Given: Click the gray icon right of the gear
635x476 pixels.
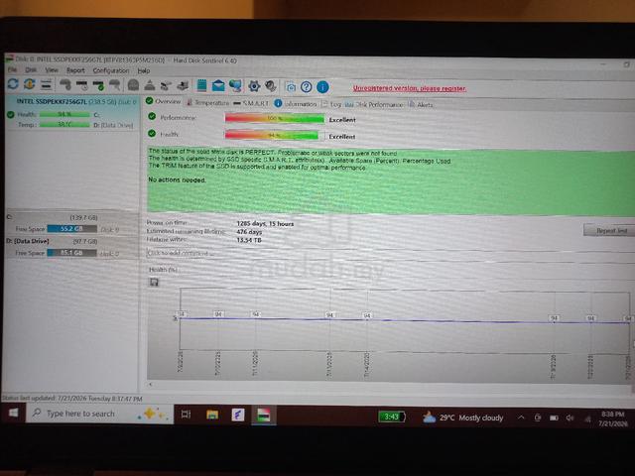Looking at the screenshot, I should (x=271, y=86).
